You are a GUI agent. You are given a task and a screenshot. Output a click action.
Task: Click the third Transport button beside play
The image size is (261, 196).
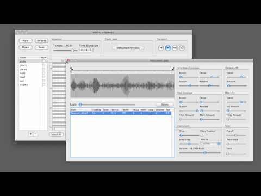tap(175, 48)
